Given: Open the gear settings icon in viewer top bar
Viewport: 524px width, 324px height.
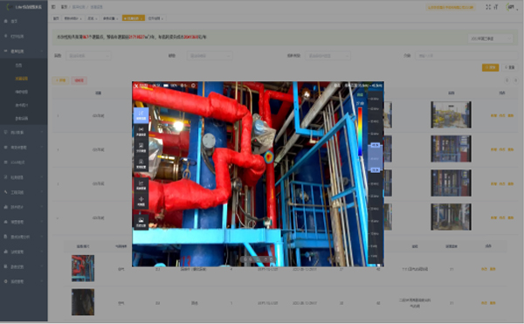Looking at the screenshot, I should coord(193,86).
